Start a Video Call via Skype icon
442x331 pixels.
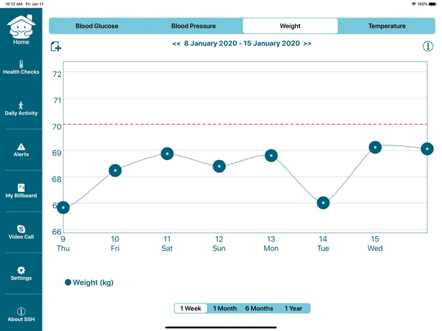point(21,229)
